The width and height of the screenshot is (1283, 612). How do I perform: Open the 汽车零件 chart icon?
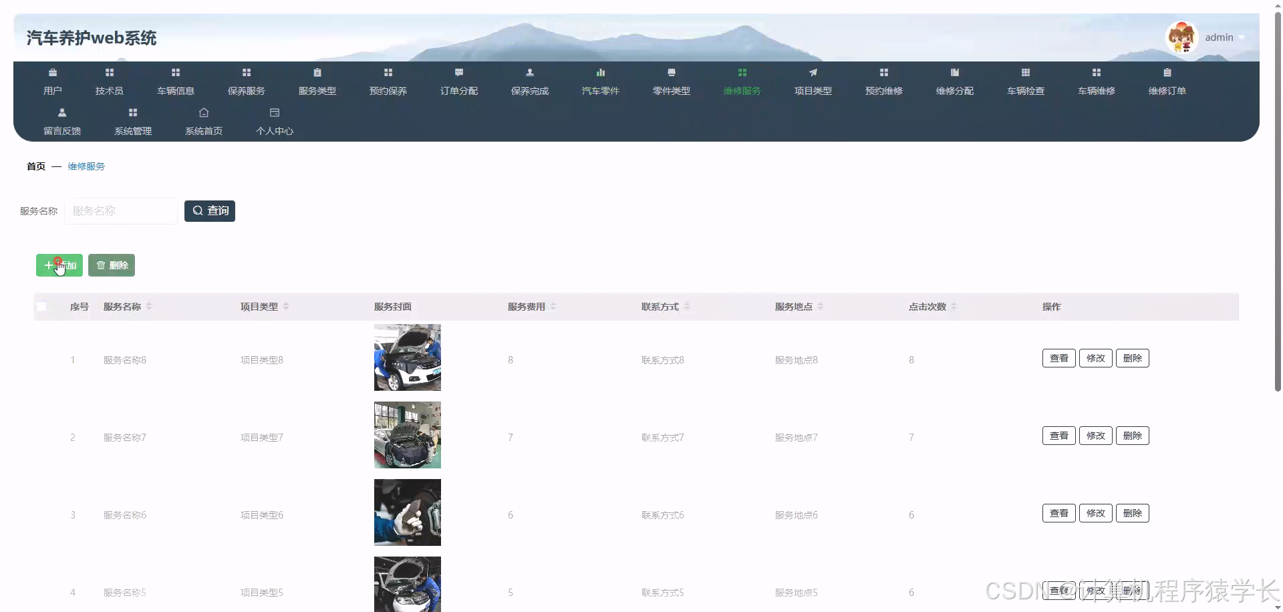pyautogui.click(x=601, y=72)
